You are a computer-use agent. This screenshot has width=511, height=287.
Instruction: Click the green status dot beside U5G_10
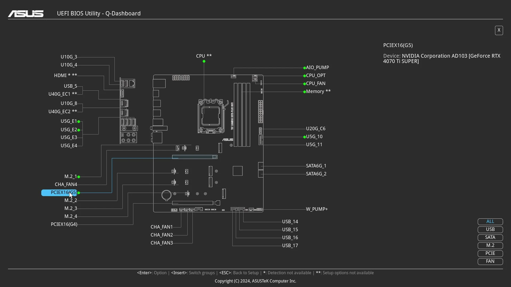(304, 137)
